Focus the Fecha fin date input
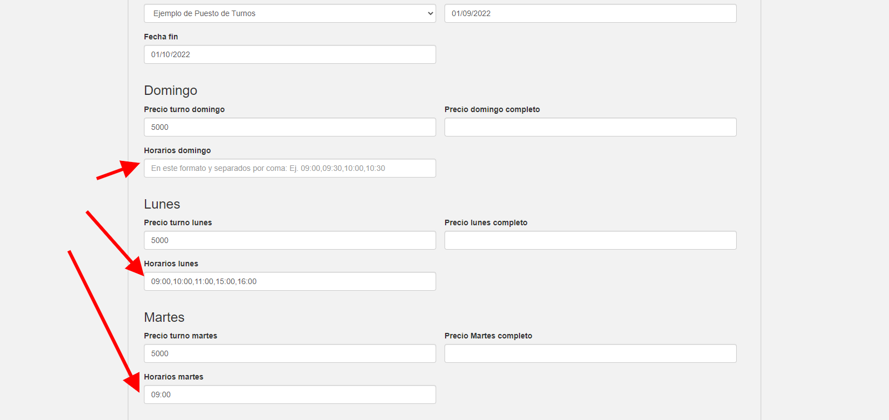This screenshot has width=889, height=420. click(x=289, y=54)
